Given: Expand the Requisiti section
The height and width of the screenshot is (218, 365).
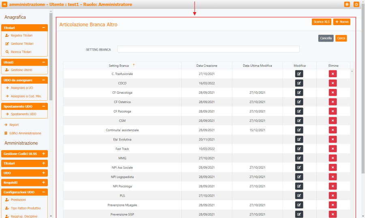Looking at the screenshot, I should point(43,183).
